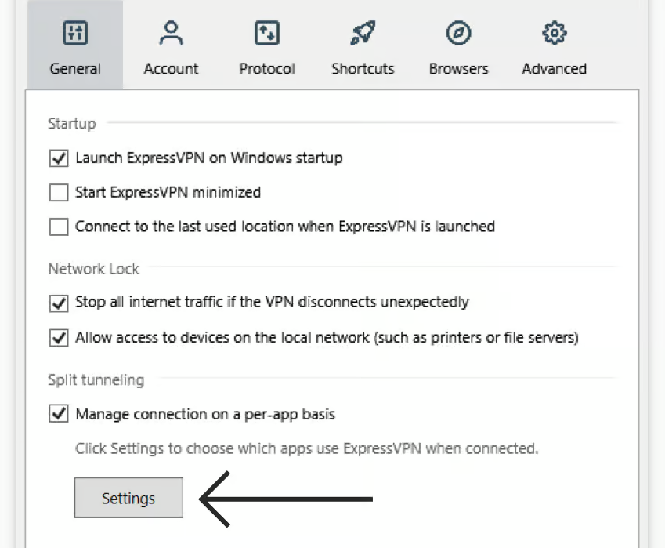
Task: Toggle Manage connection on per-app basis
Action: coord(59,413)
